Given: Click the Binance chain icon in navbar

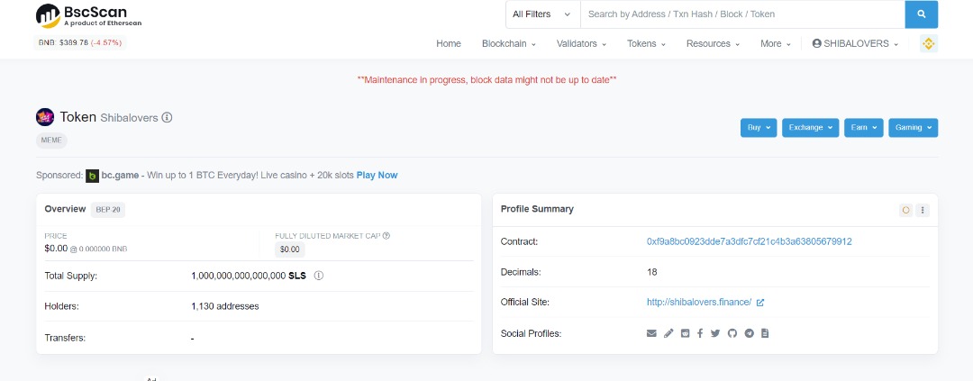Looking at the screenshot, I should coord(928,43).
